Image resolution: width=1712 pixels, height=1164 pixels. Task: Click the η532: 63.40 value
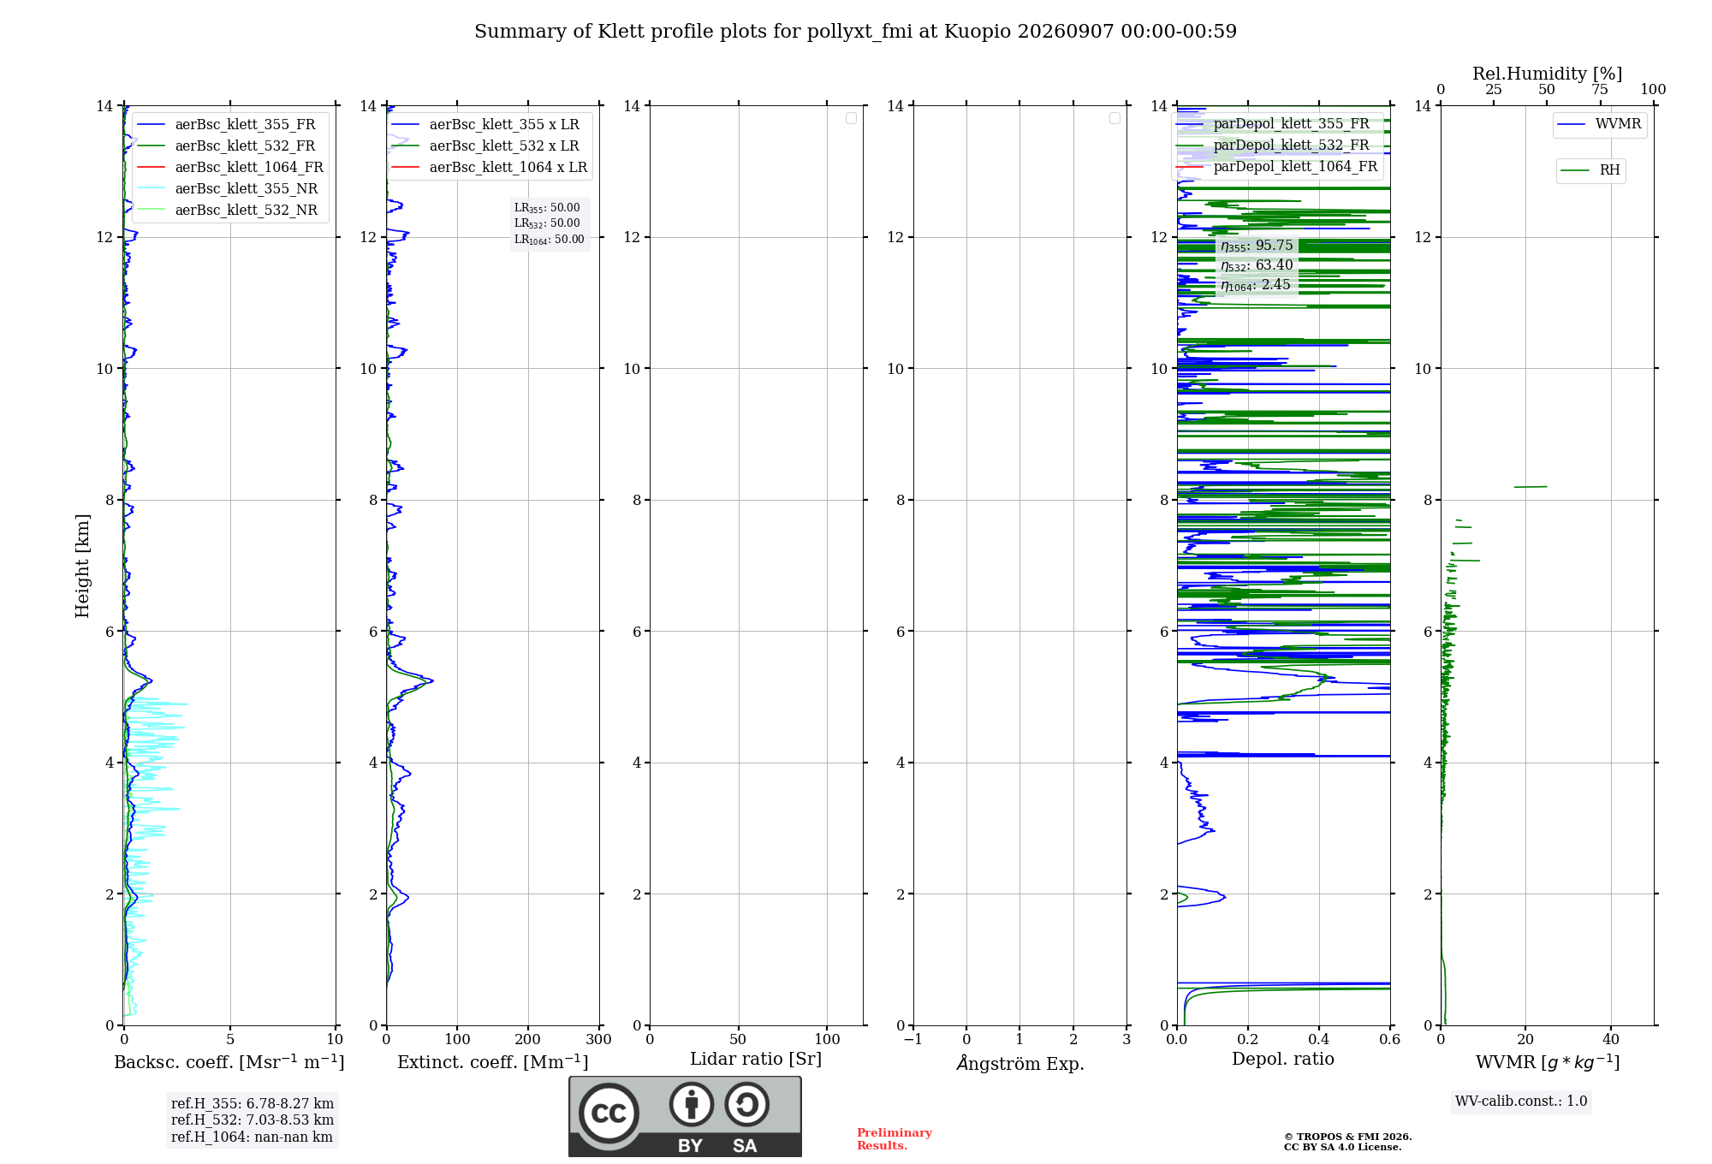pos(1257,265)
